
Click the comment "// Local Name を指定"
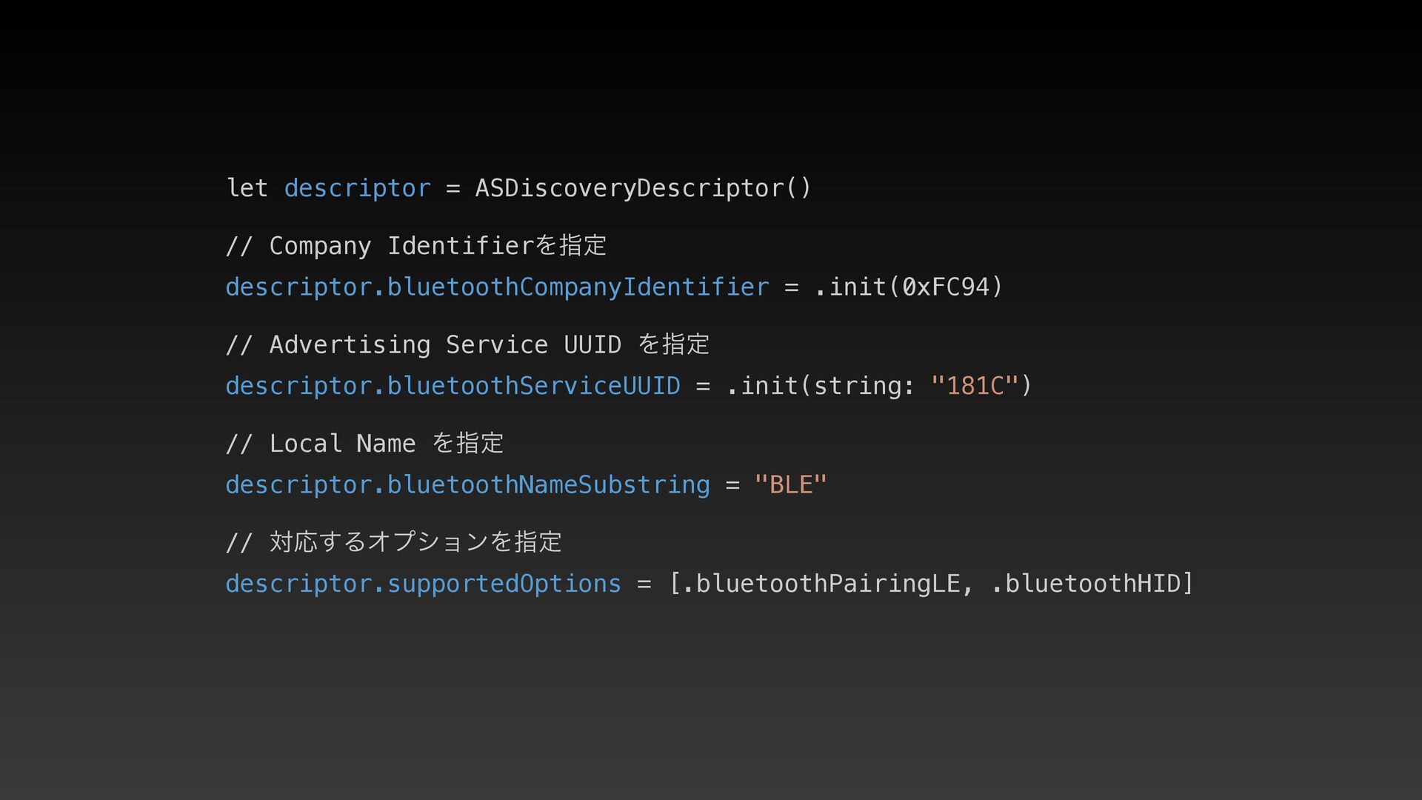(364, 443)
